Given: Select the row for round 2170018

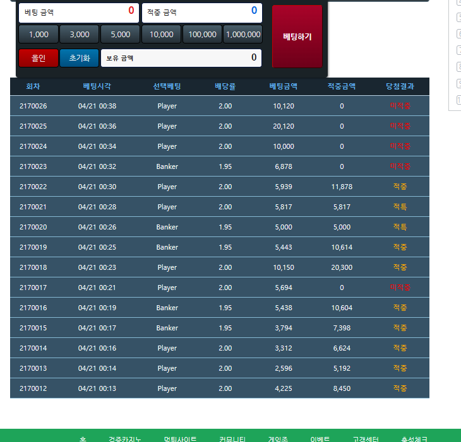Looking at the screenshot, I should tap(33, 267).
